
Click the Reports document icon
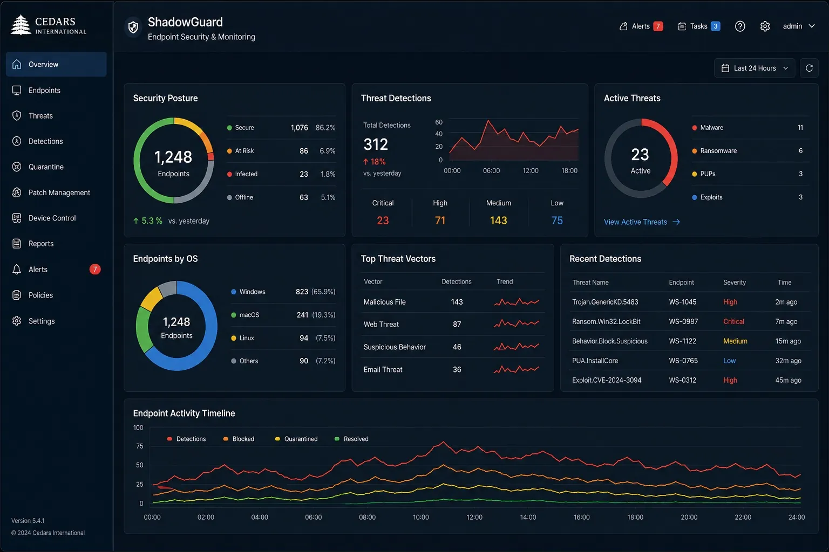[17, 244]
